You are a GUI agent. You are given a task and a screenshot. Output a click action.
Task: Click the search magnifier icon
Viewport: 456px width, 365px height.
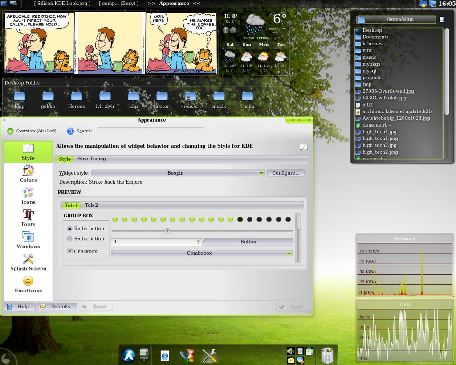point(70,131)
